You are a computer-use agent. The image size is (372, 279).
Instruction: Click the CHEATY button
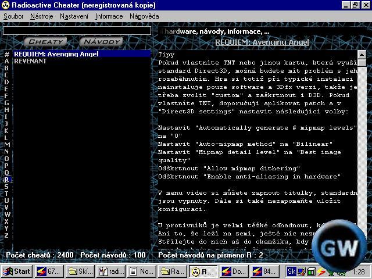[x=45, y=42]
